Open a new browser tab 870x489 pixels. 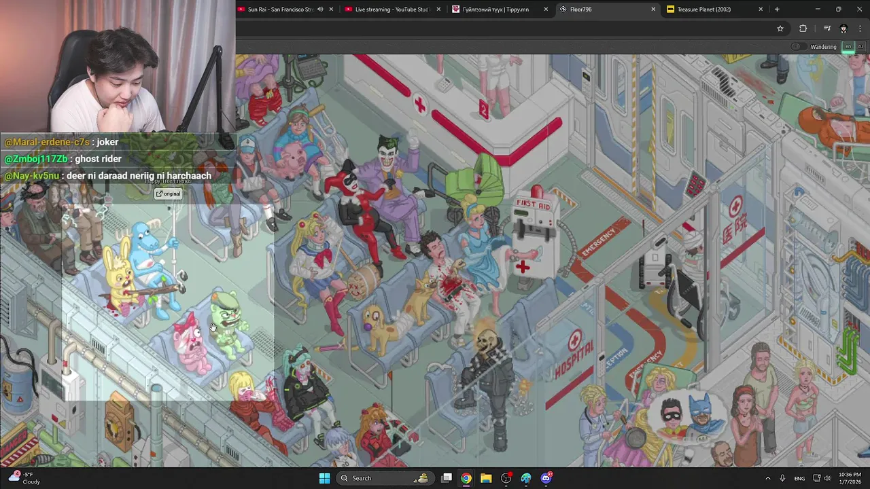coord(777,10)
